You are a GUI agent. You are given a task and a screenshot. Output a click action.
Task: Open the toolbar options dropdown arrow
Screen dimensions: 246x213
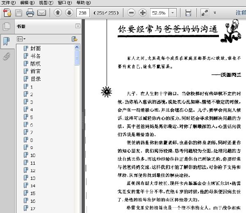[215, 13]
